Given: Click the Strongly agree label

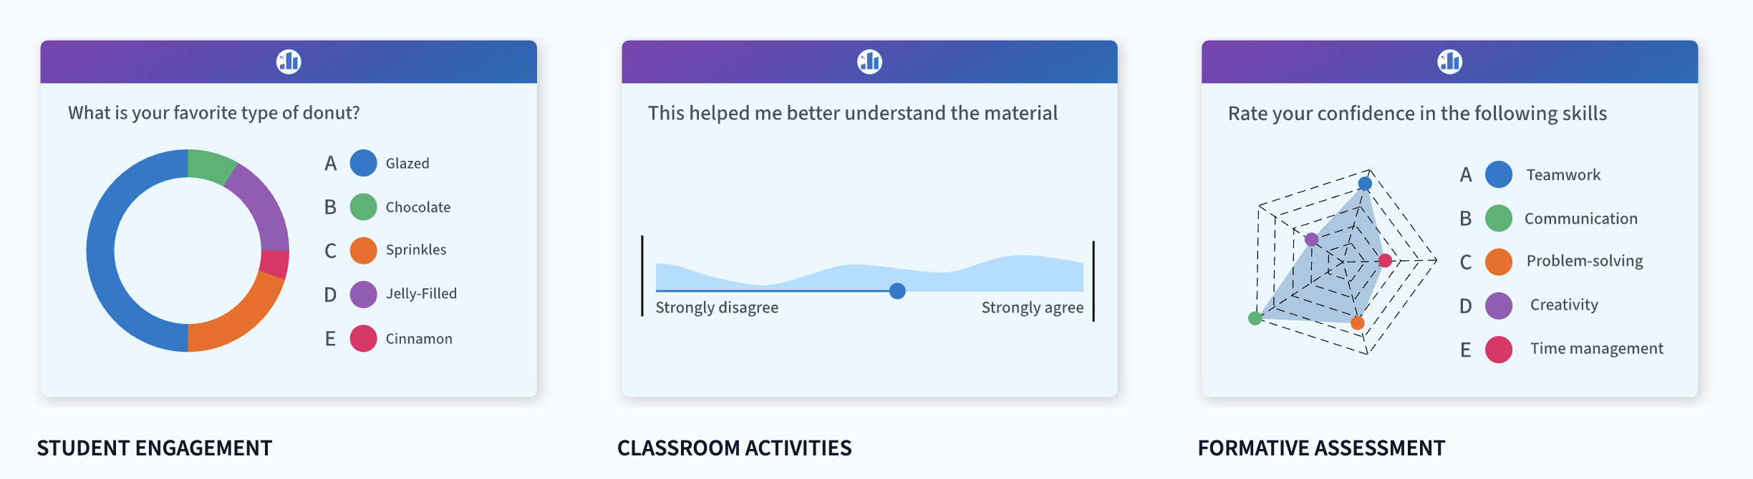Looking at the screenshot, I should 1032,307.
